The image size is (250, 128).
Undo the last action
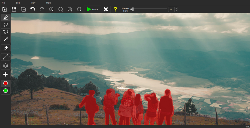click(32, 9)
